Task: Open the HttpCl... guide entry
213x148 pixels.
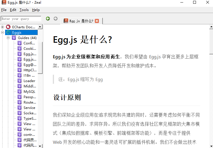Action: pyautogui.click(x=30, y=70)
